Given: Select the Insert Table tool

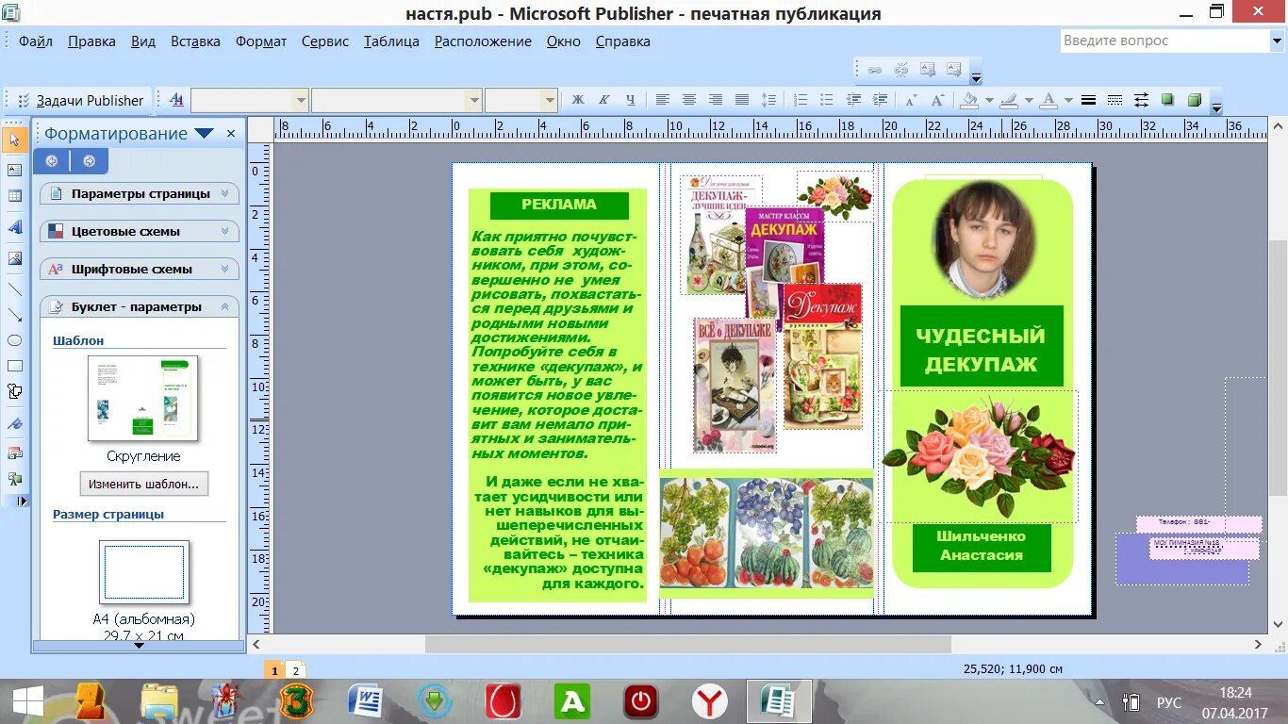Looking at the screenshot, I should pos(14,196).
